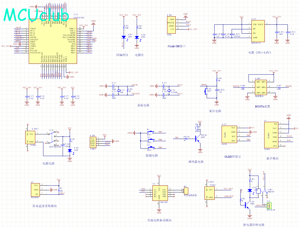300x228 pixels.
Task: Click the "BOOTx设置" caption
Action: [x=263, y=106]
